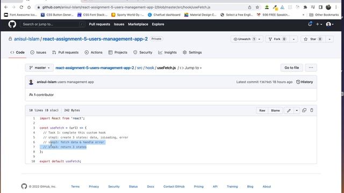
Task: Click line number 3 in code
Action: pos(34,128)
